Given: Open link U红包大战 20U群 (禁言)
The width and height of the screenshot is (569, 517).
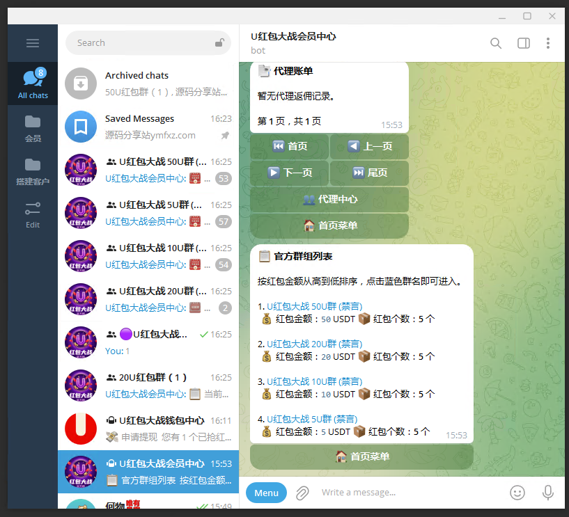Looking at the screenshot, I should [x=315, y=344].
